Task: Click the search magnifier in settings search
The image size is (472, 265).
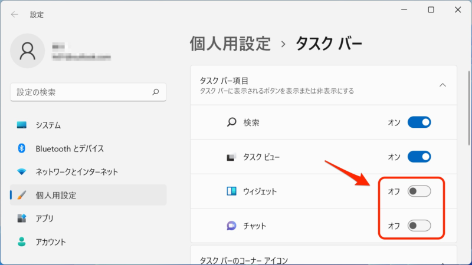Action: [x=156, y=92]
